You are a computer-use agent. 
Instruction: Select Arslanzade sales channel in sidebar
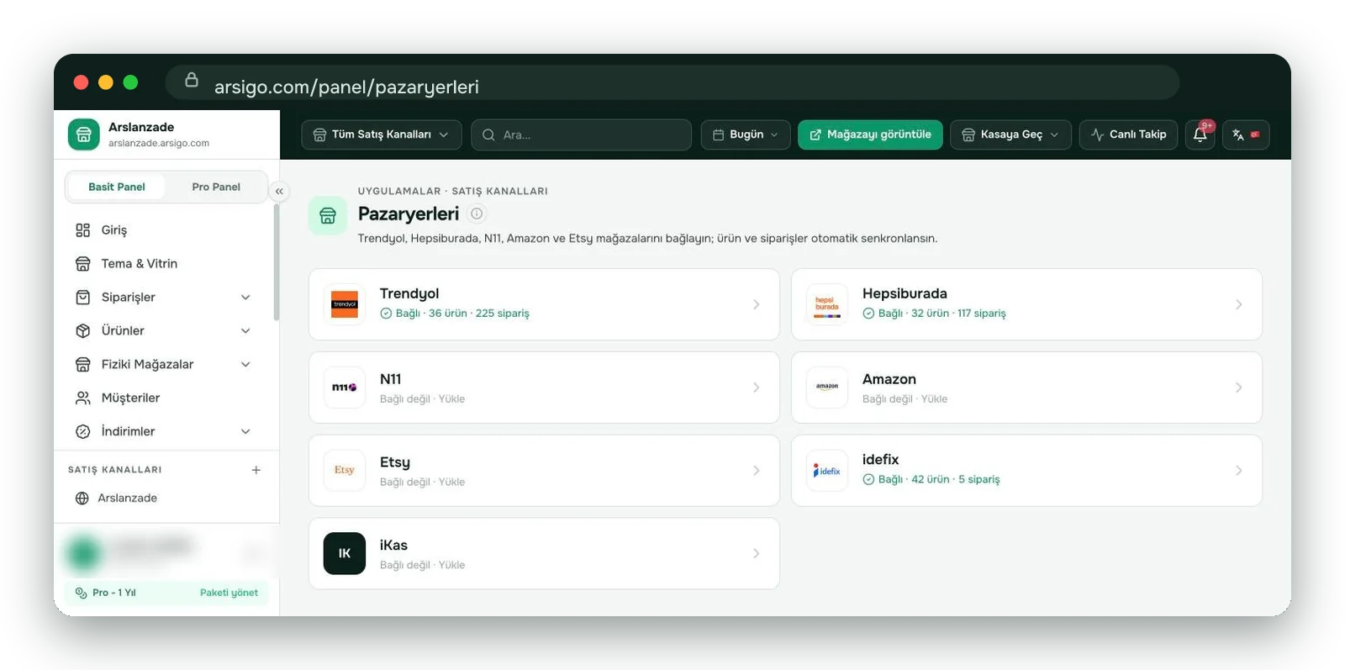pos(166,499)
